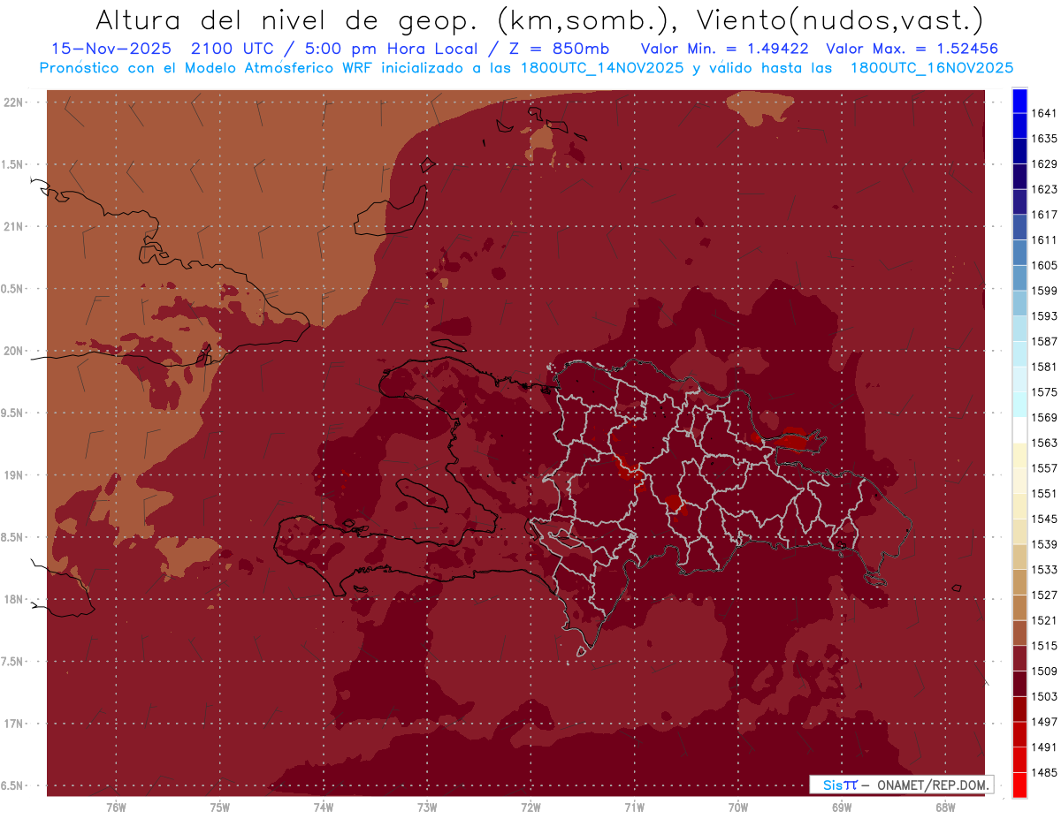Click the colorbar value 1629
Viewport: 1061px width, 819px height.
[x=1044, y=164]
